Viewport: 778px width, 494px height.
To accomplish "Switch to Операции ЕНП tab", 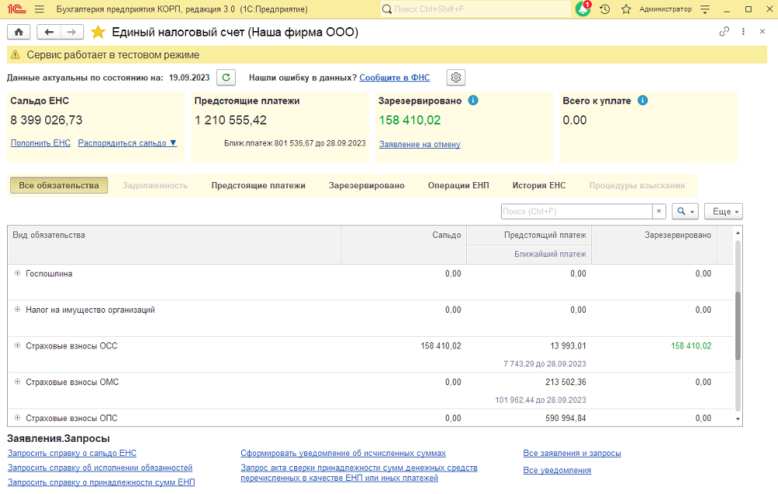I will click(x=458, y=186).
